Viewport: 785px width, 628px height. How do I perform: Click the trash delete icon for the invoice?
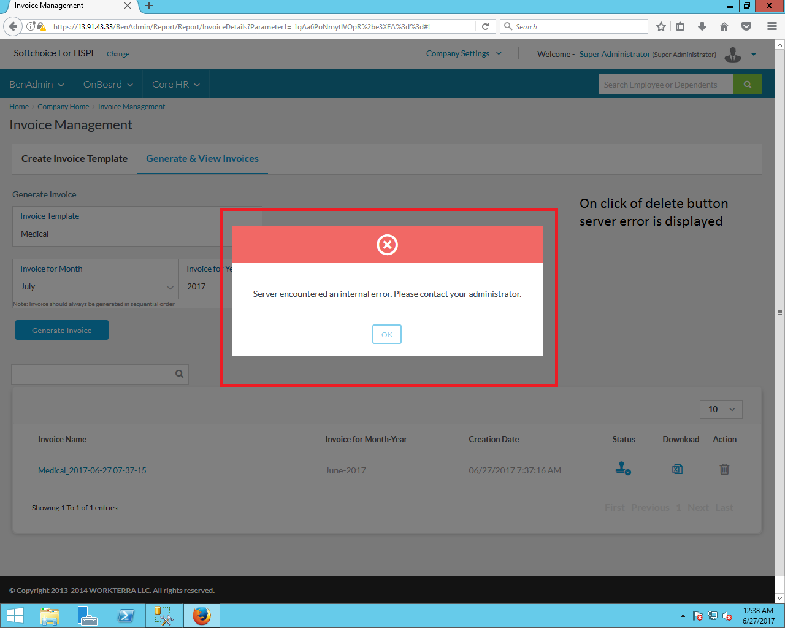point(724,469)
